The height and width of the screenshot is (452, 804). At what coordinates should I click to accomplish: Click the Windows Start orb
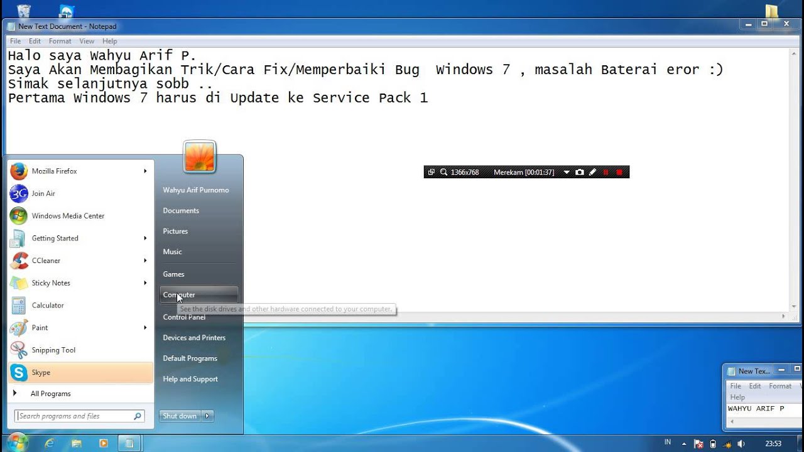[x=17, y=442]
